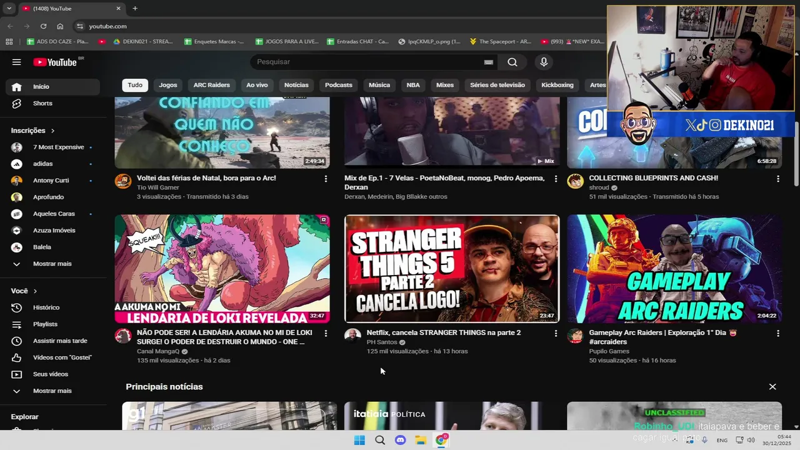This screenshot has width=800, height=450.
Task: Open File Explorer from the taskbar
Action: tap(421, 440)
